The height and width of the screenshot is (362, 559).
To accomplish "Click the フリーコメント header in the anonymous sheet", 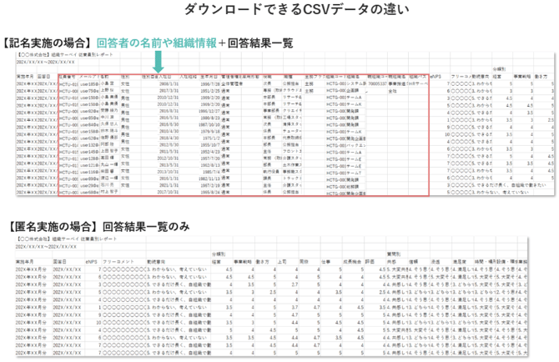I will point(118,262).
